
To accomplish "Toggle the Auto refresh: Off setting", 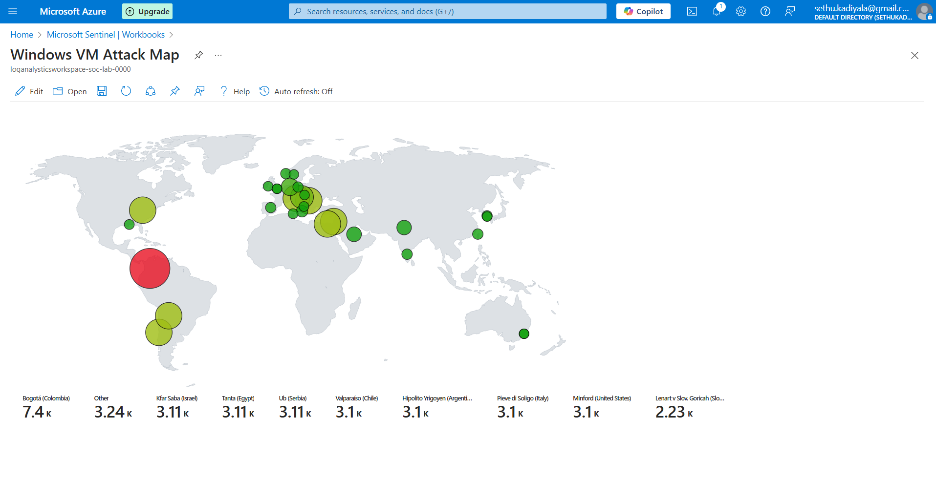I will click(296, 91).
